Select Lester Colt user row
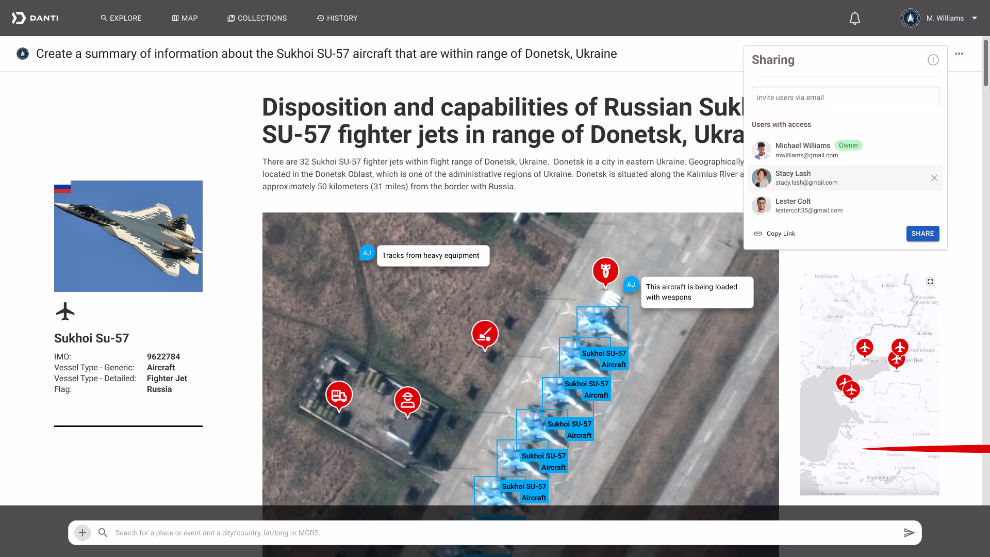Image resolution: width=990 pixels, height=557 pixels. [x=846, y=205]
